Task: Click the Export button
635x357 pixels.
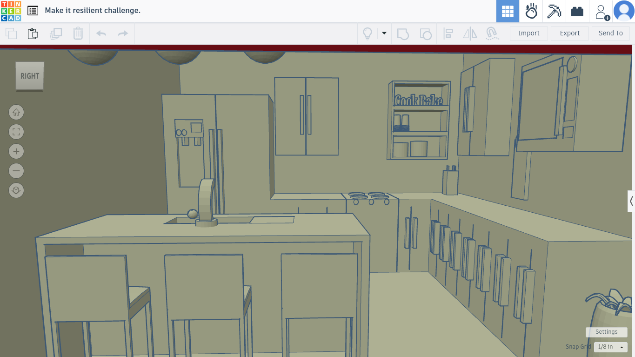Action: click(x=570, y=33)
